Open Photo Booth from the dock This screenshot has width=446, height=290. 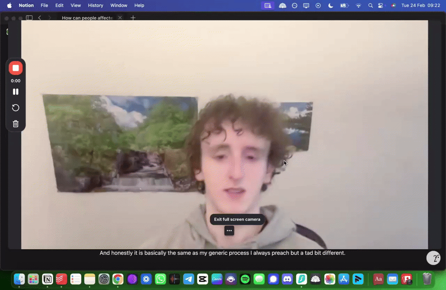(x=406, y=279)
